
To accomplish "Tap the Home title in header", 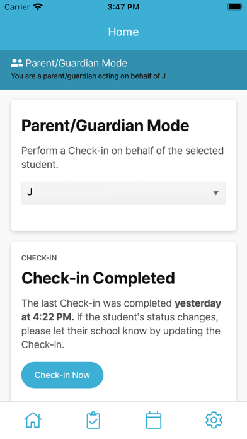I will [x=123, y=32].
